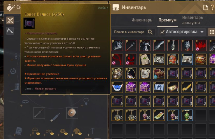Select the golden treasure chest item
215x139 pixels.
201,59
